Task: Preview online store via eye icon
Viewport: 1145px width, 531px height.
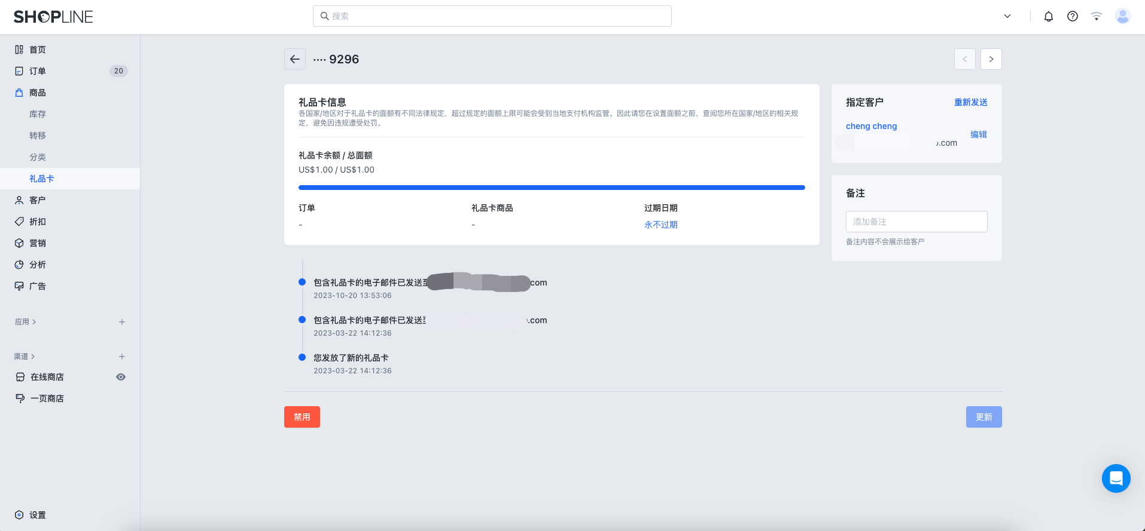Action: pos(121,377)
